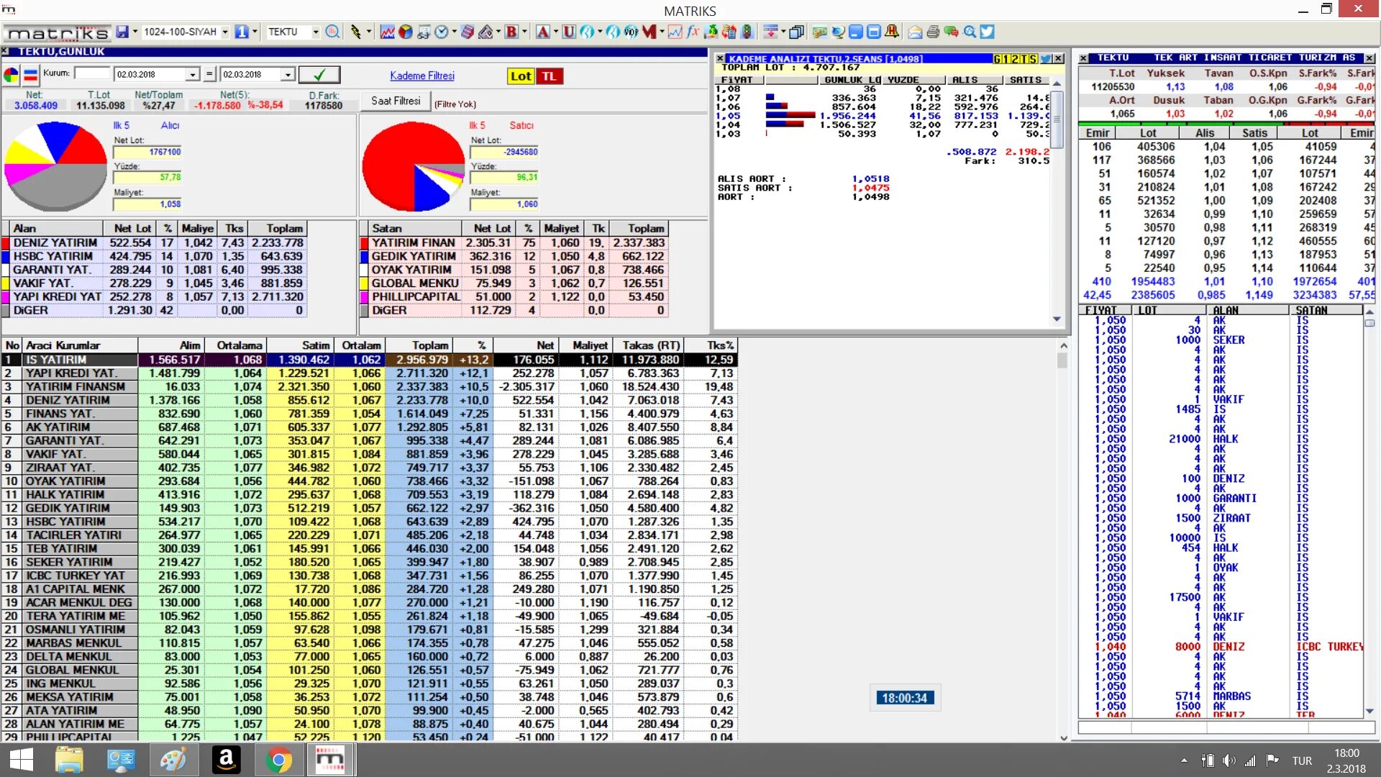
Task: Open the fx formula icon
Action: (693, 32)
